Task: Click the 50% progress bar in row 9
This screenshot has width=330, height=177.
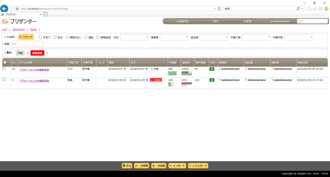Action: point(187,84)
